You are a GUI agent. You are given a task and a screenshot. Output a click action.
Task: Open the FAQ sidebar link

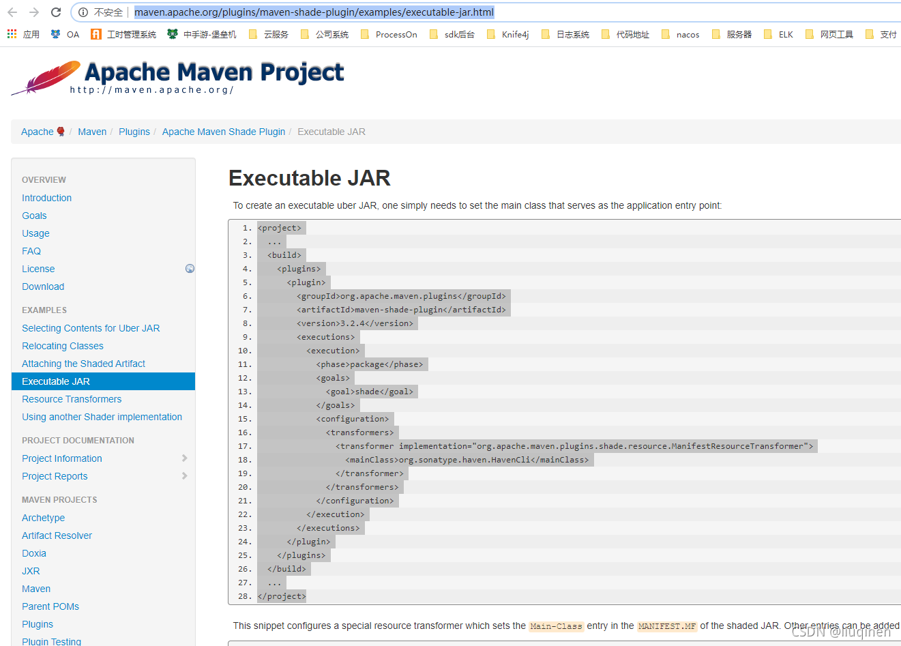coord(31,251)
